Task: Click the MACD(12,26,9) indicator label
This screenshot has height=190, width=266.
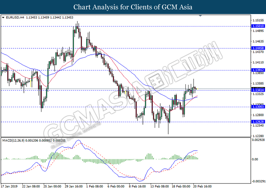Action: 13,141
